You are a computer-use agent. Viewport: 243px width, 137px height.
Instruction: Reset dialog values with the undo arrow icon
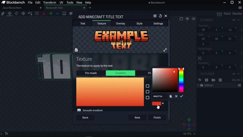pyautogui.click(x=160, y=16)
